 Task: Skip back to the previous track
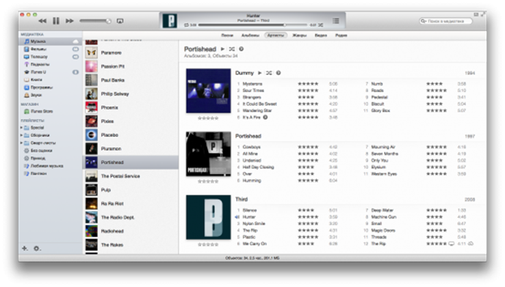click(42, 21)
